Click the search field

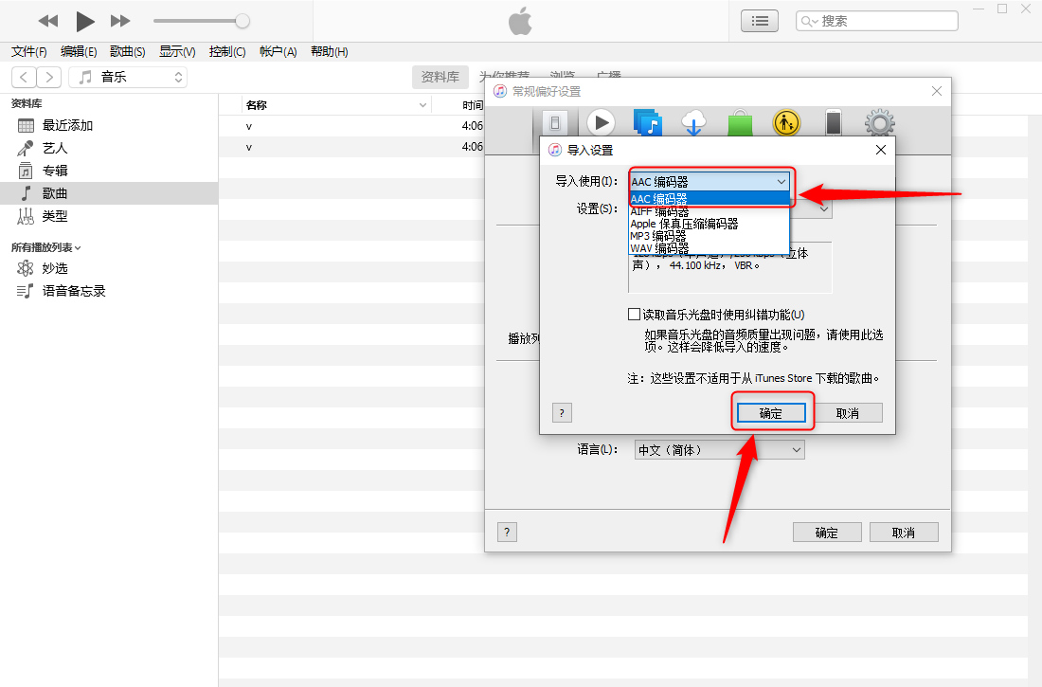876,21
